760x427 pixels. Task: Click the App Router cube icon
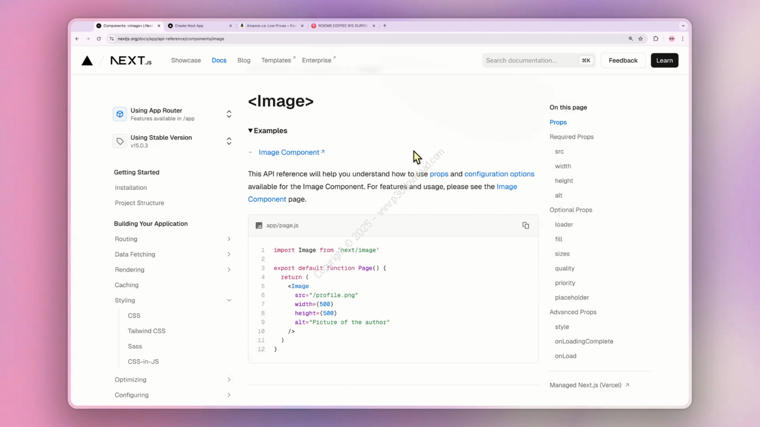tap(120, 114)
